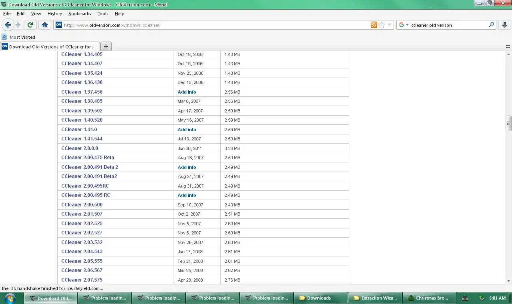Open the CCleaner 2.07.575 link

coord(82,280)
